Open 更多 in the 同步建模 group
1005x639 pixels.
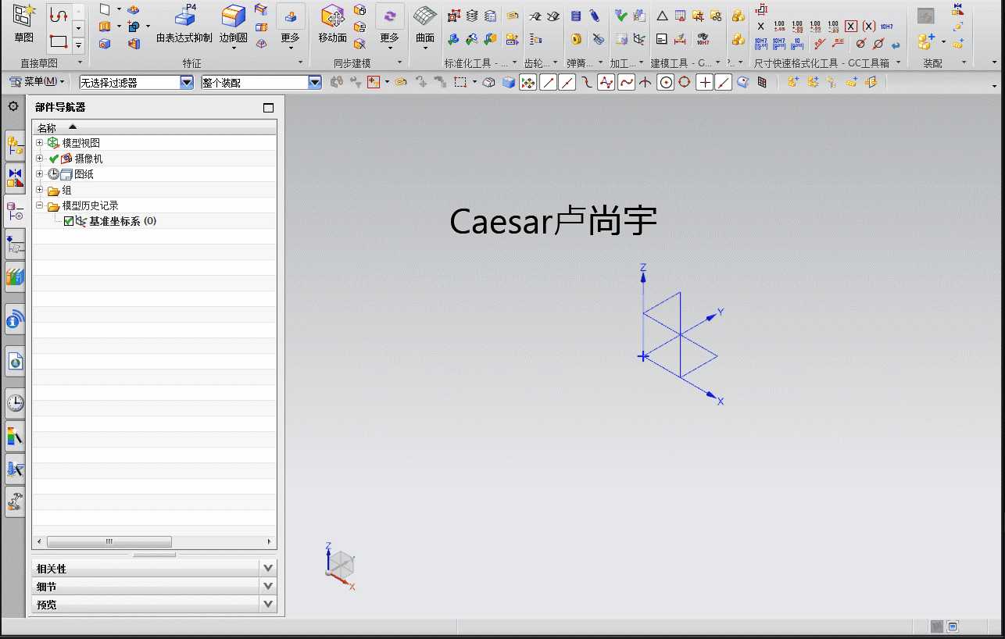tap(390, 26)
